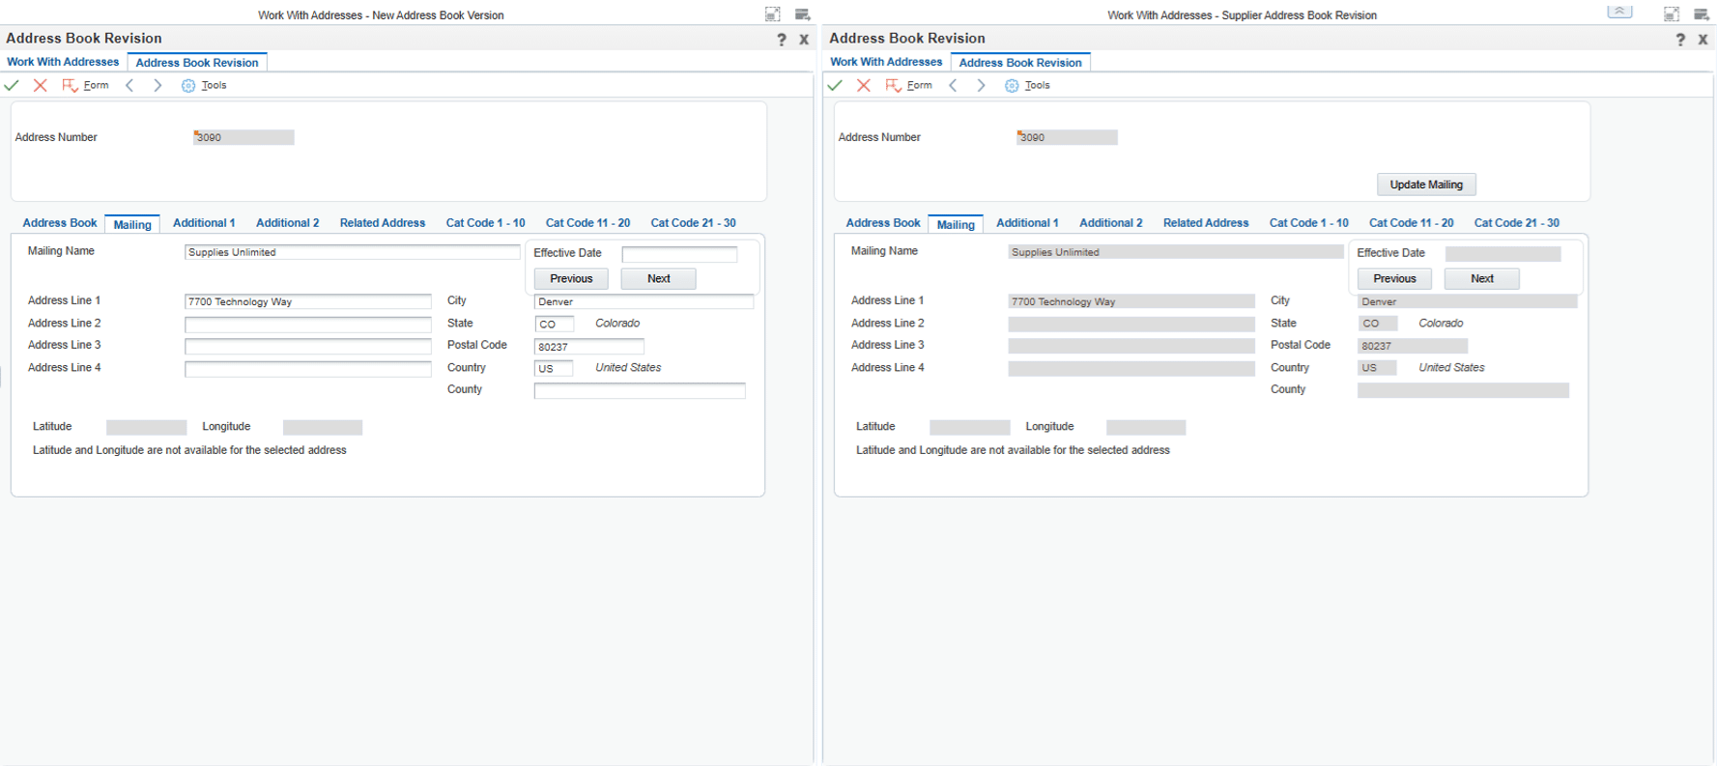Click the red Cancel X in left pane
Viewport: 1717px width, 766px height.
(41, 86)
